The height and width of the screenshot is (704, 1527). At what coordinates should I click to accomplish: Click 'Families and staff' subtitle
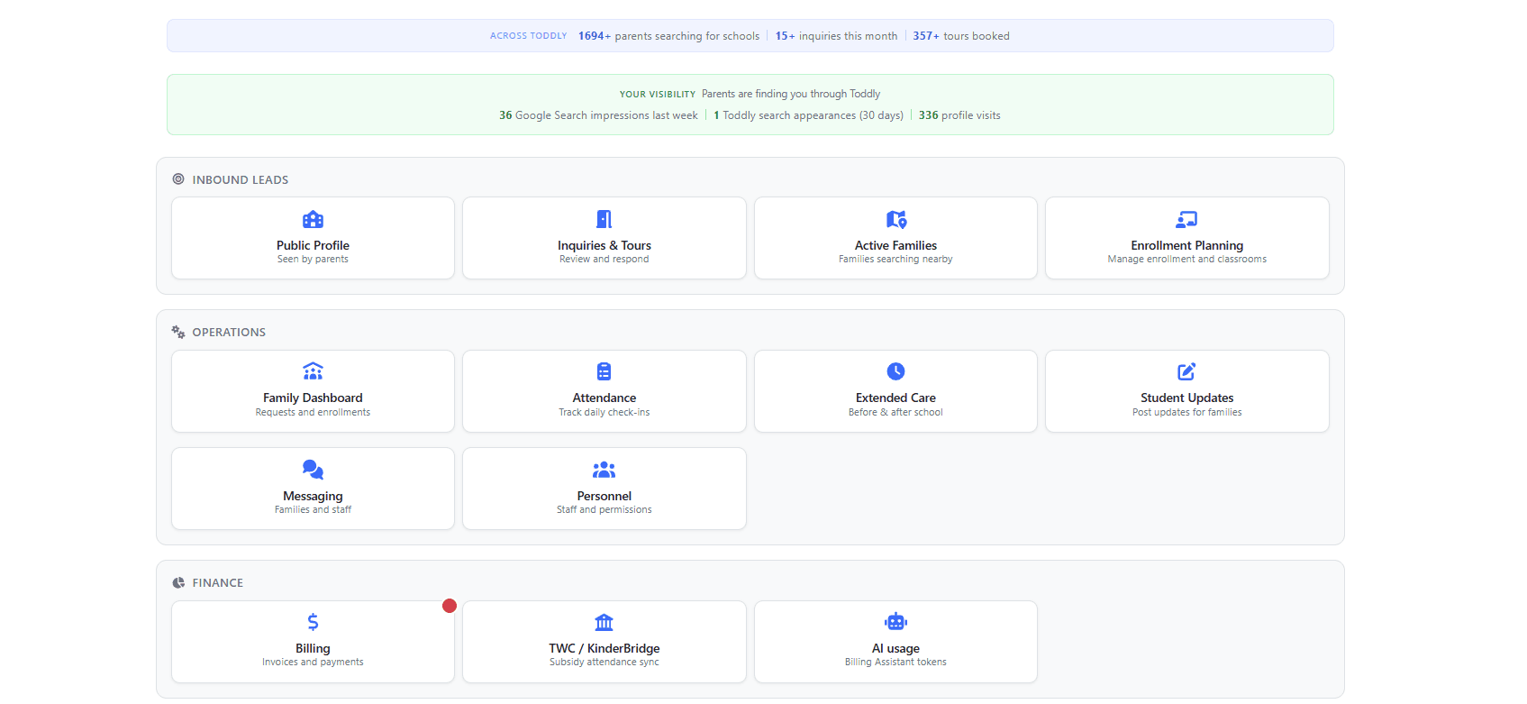tap(313, 509)
